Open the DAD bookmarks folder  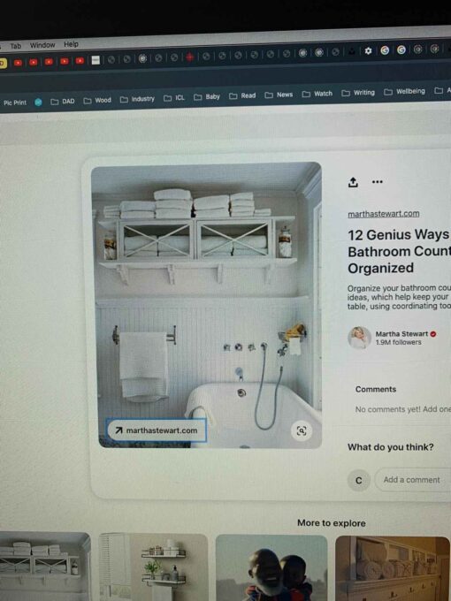(x=63, y=102)
